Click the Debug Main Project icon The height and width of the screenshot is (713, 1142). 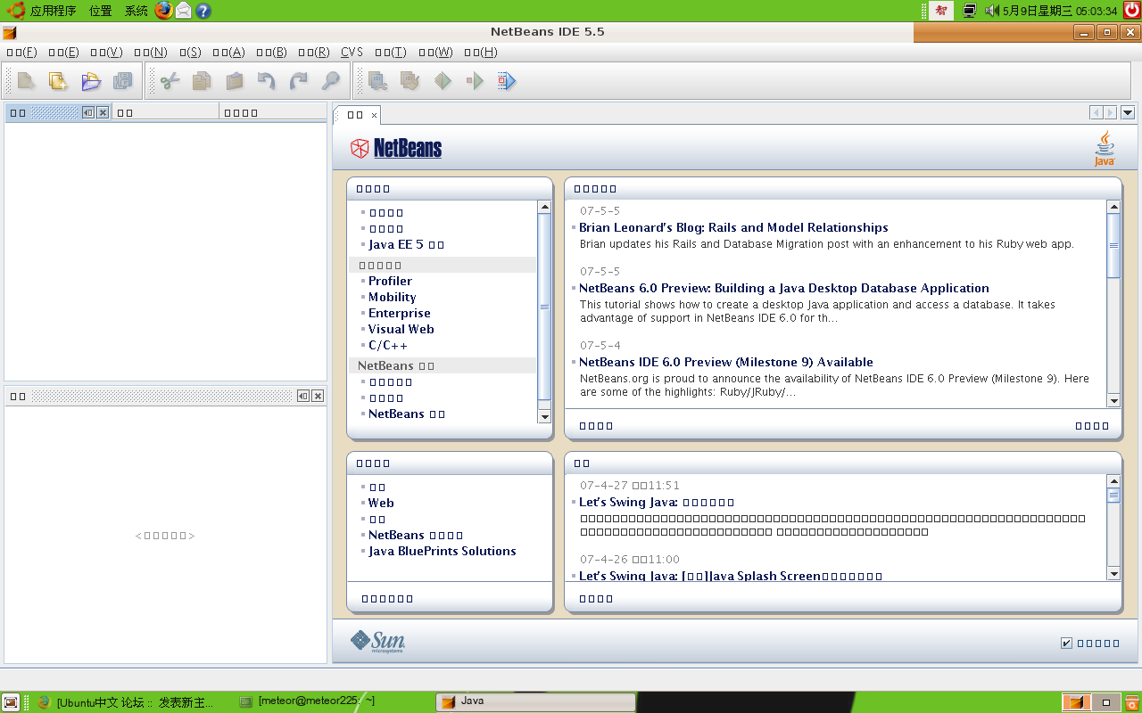[475, 81]
